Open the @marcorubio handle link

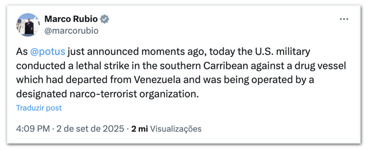[71, 30]
